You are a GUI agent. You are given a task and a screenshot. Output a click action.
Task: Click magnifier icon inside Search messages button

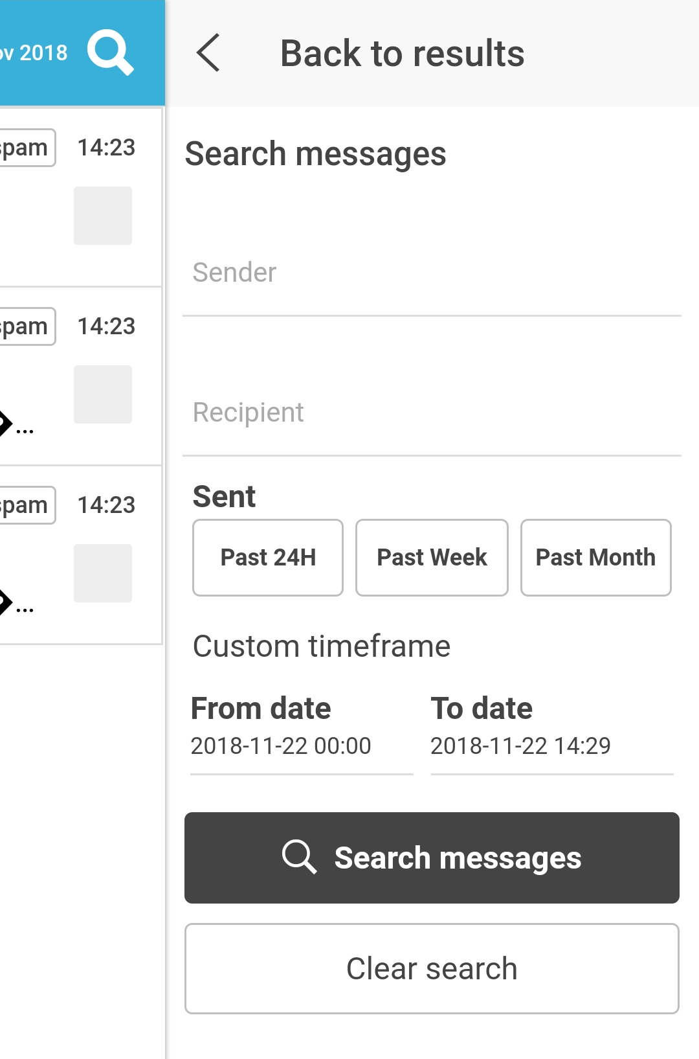299,858
